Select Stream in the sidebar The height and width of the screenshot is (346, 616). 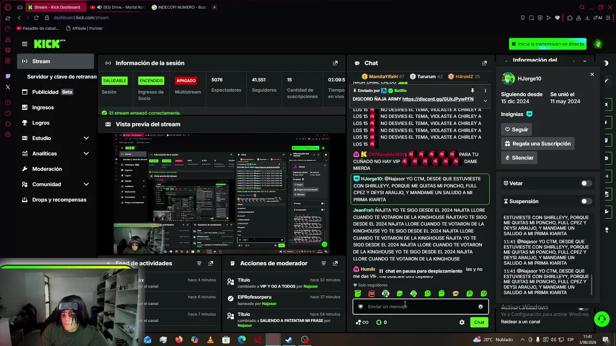coord(56,61)
